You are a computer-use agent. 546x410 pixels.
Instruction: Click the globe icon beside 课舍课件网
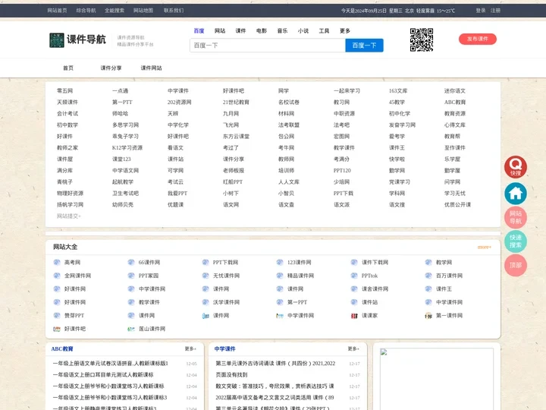(354, 289)
